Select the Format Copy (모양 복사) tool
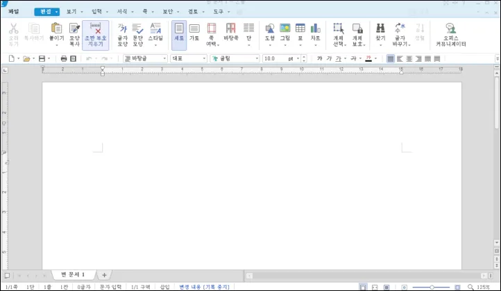Image resolution: width=501 pixels, height=291 pixels. [x=74, y=35]
